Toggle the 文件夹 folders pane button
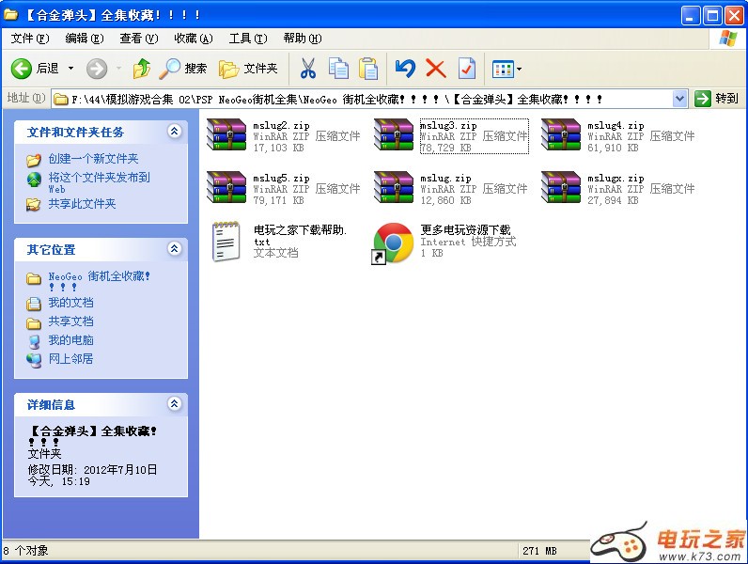Image resolution: width=748 pixels, height=564 pixels. (x=249, y=69)
